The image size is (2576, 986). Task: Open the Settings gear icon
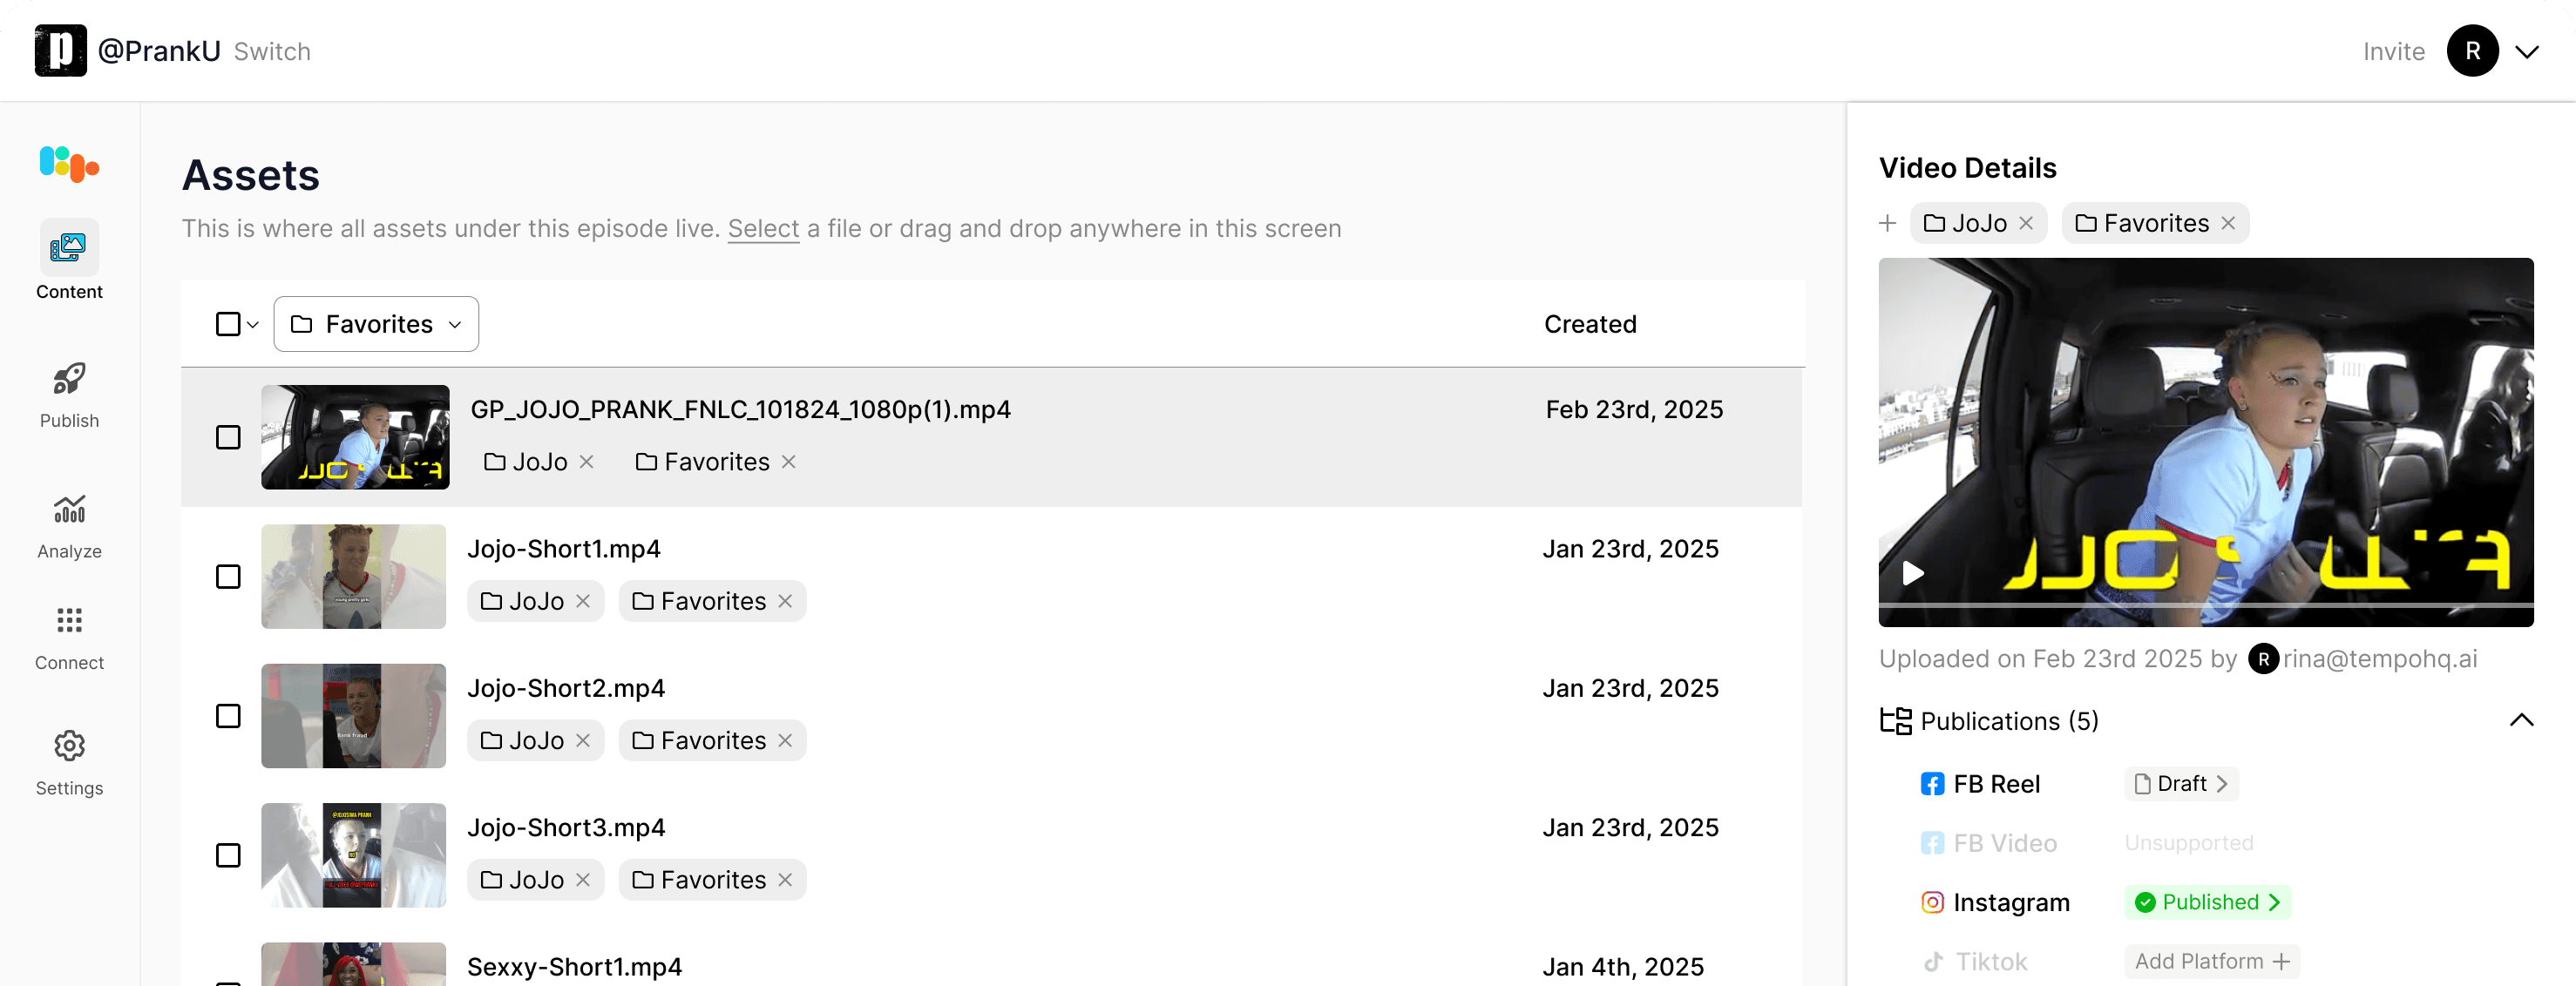(x=69, y=746)
